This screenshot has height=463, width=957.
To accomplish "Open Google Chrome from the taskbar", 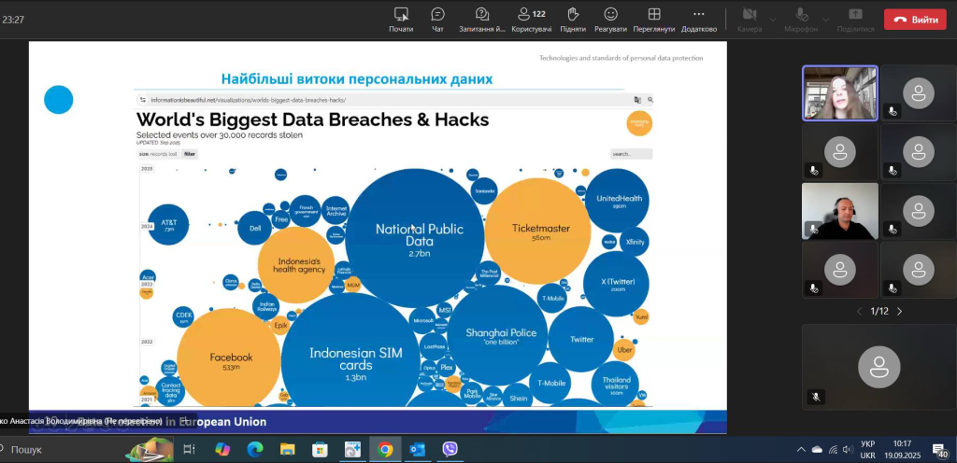I will coord(385,450).
